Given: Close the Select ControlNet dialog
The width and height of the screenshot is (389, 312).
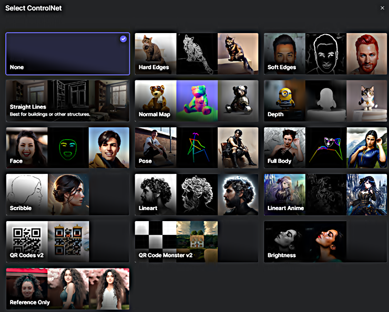Looking at the screenshot, I should pos(382,8).
